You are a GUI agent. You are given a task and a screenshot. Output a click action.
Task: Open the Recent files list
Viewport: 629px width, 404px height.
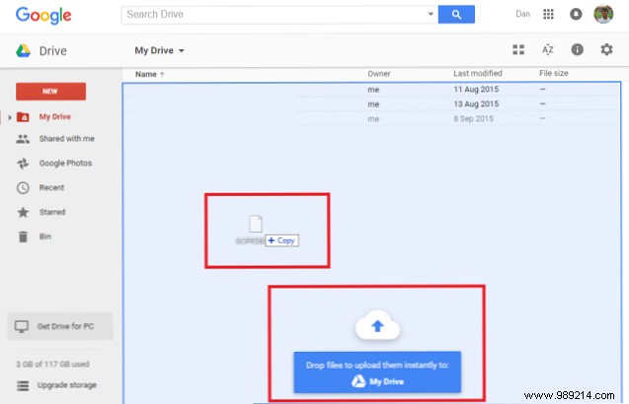51,187
